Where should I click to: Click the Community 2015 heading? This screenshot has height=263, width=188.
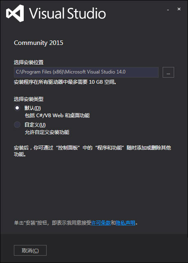tap(38, 43)
